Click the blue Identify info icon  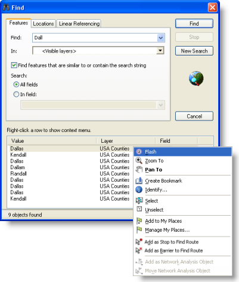point(139,189)
